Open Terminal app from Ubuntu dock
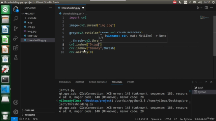 point(5,79)
